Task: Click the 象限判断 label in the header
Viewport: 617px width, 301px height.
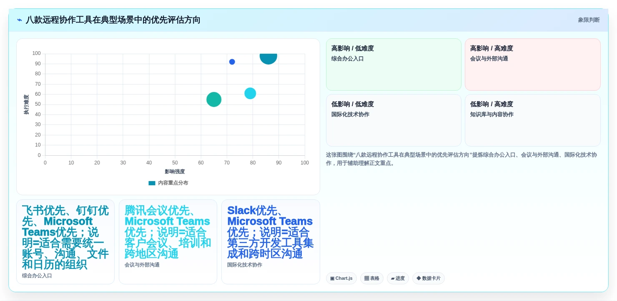Action: 589,20
